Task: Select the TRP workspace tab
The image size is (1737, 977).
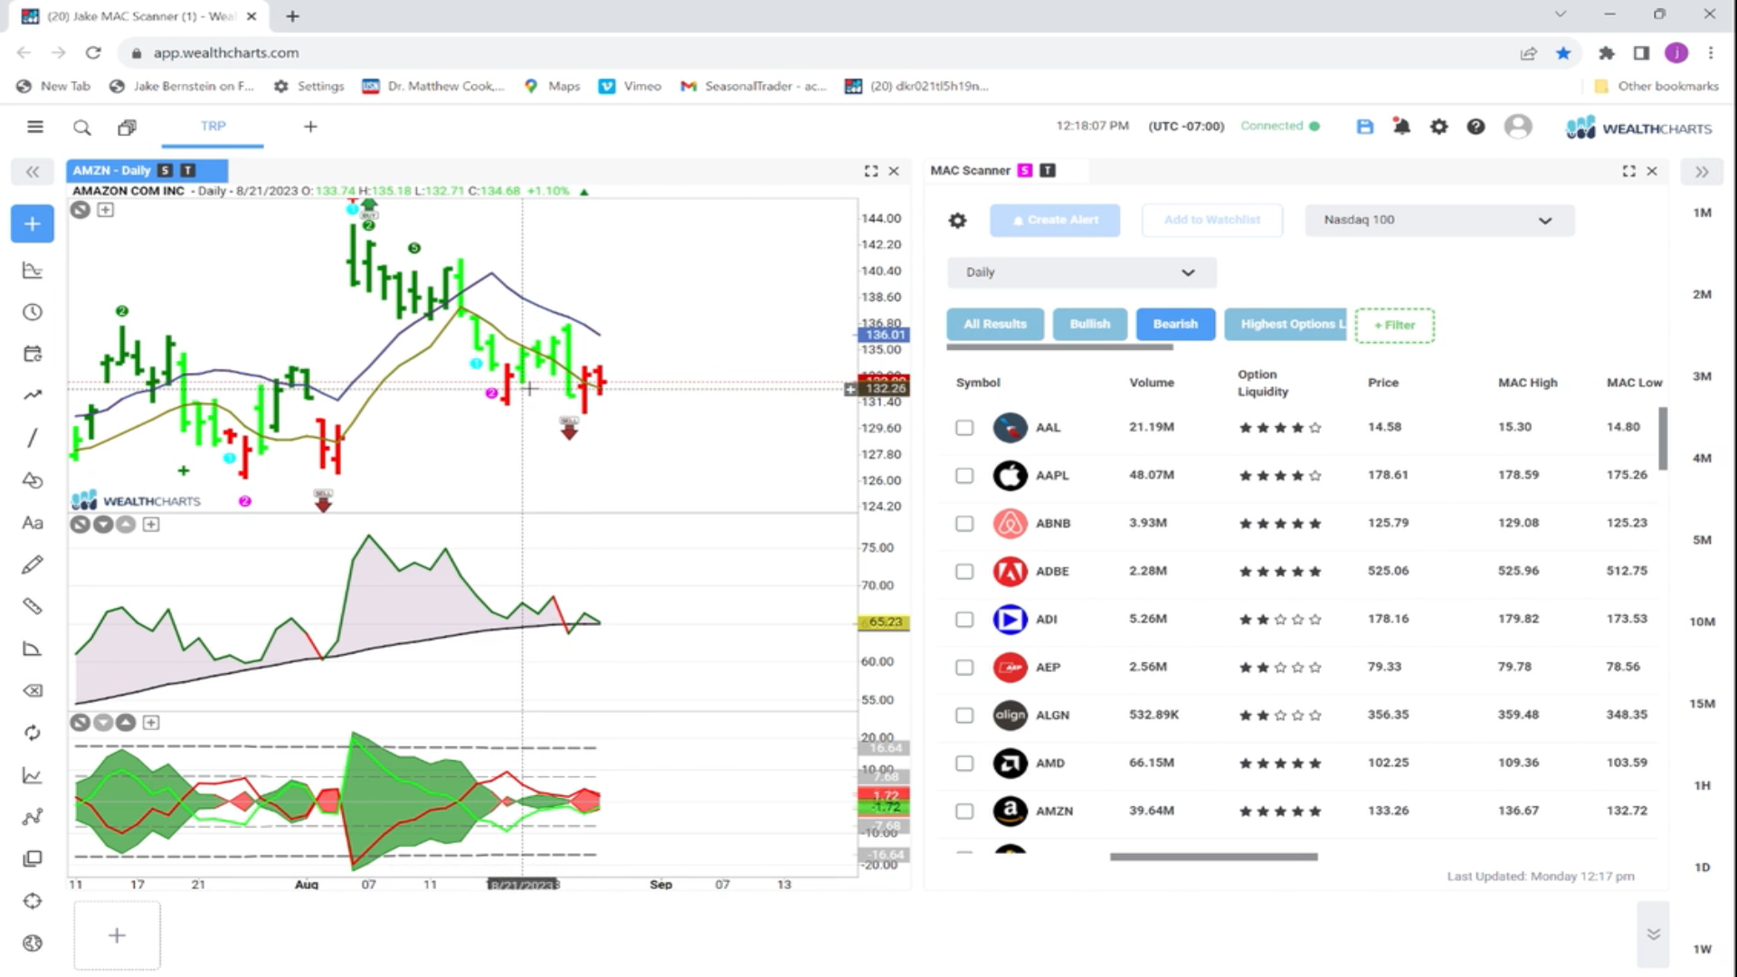Action: (213, 127)
